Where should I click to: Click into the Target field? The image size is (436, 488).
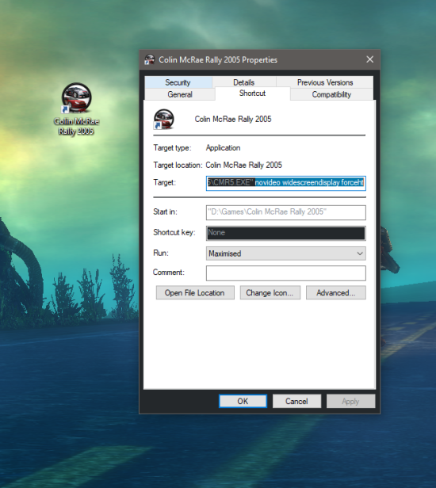click(286, 183)
